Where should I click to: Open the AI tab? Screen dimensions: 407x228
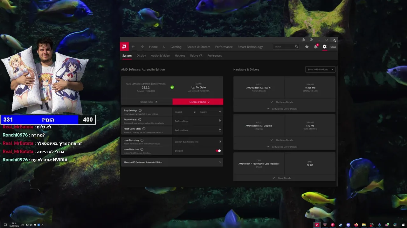click(164, 47)
